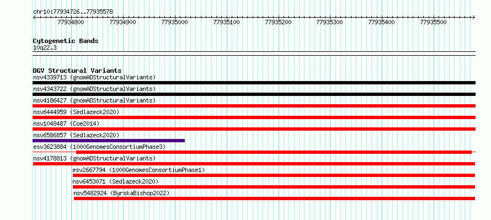
Task: Click the chr10:77934726..77935578 coordinates label
Action: pyautogui.click(x=73, y=12)
